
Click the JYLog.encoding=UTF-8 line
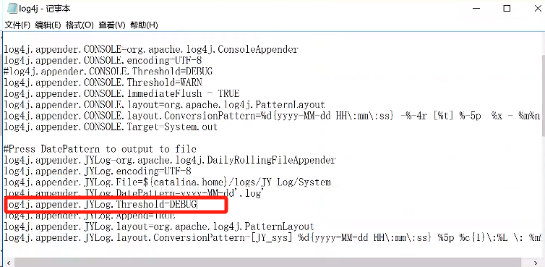pos(98,171)
